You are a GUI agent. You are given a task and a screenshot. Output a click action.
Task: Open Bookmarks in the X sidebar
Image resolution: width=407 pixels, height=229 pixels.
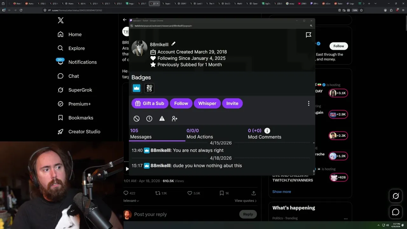[x=75, y=118]
